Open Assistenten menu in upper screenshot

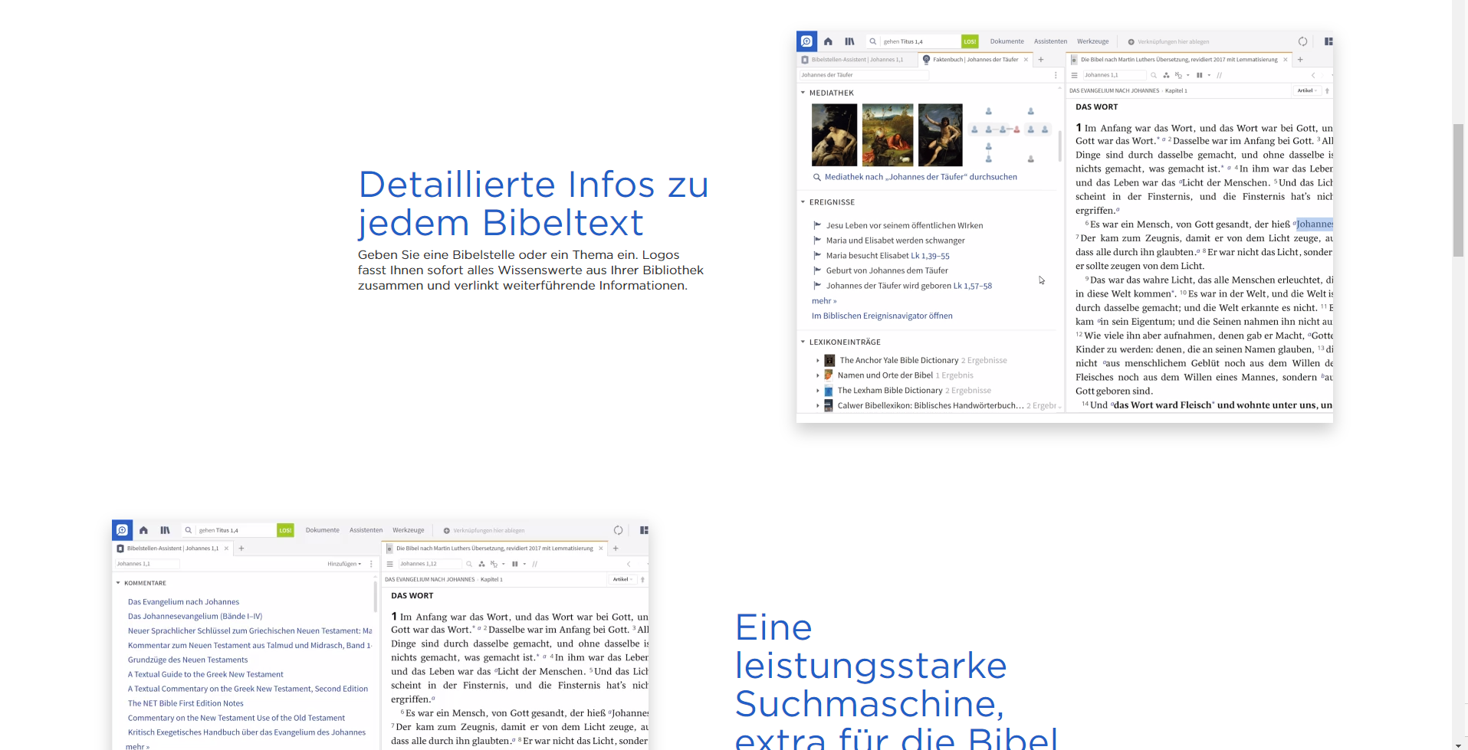[1050, 41]
